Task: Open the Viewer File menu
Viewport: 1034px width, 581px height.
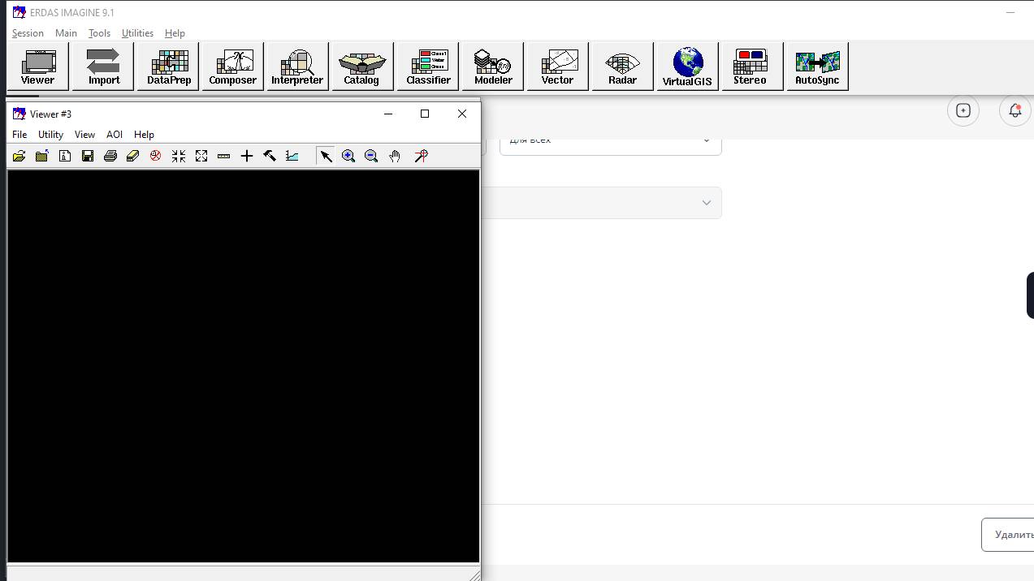Action: [x=19, y=135]
